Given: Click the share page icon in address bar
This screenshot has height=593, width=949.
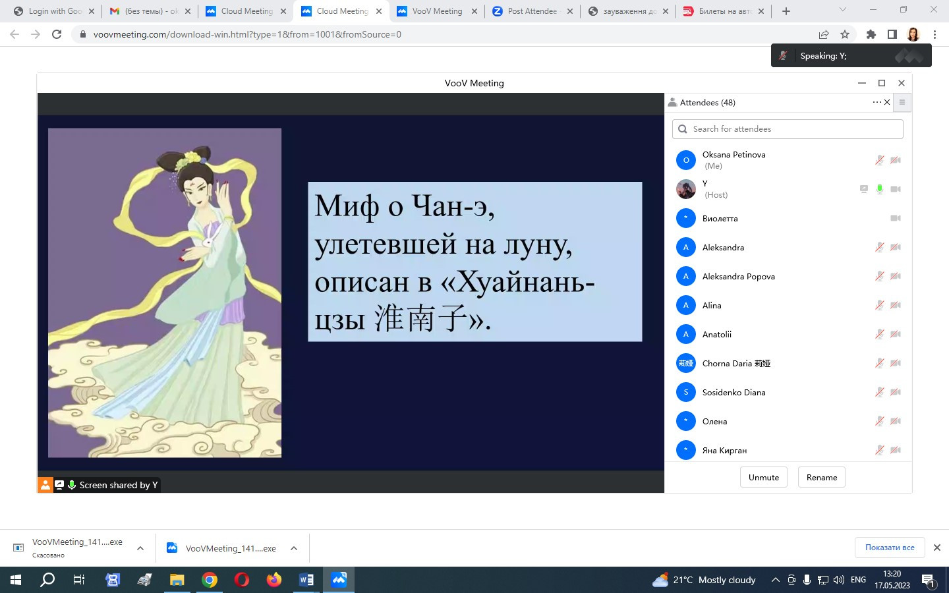Looking at the screenshot, I should click(824, 34).
